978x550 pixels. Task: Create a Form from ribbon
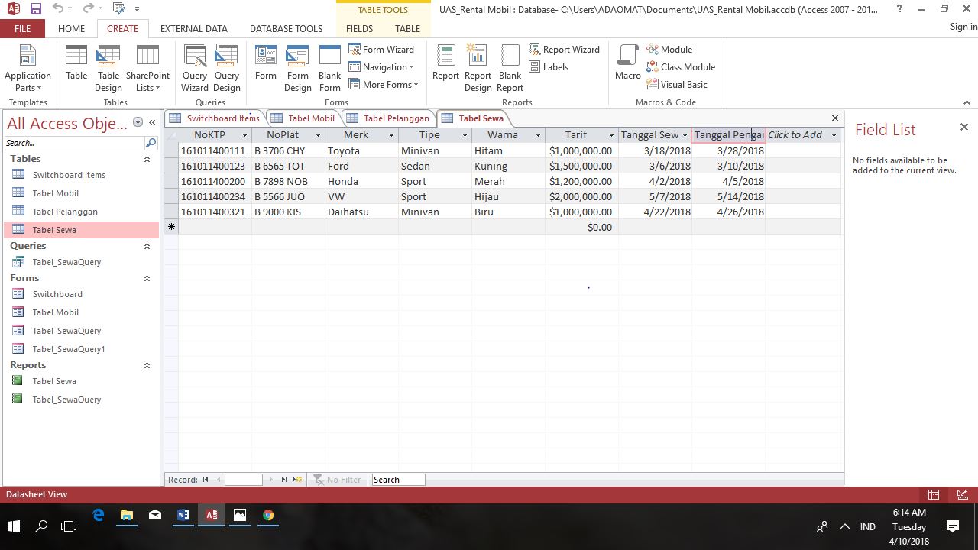pyautogui.click(x=266, y=63)
